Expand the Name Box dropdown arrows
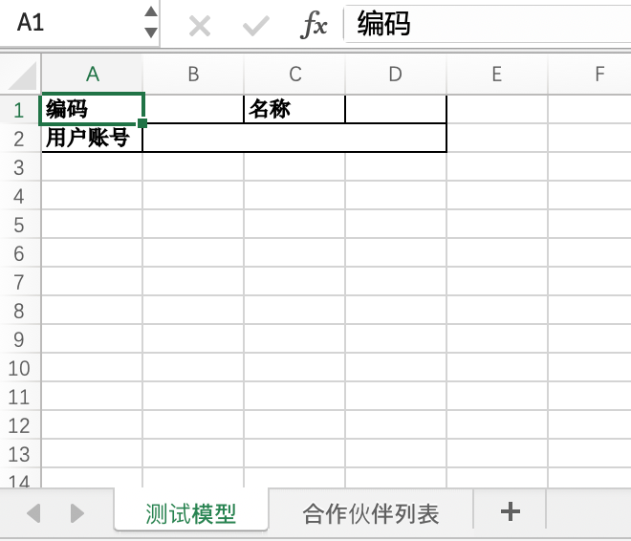The width and height of the screenshot is (631, 541). [150, 23]
